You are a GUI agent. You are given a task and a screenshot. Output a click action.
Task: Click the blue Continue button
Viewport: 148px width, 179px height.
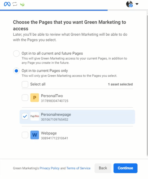point(126,168)
